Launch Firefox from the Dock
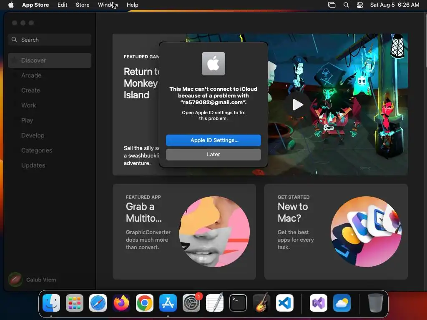Viewport: 427px width, 320px height. click(x=121, y=303)
